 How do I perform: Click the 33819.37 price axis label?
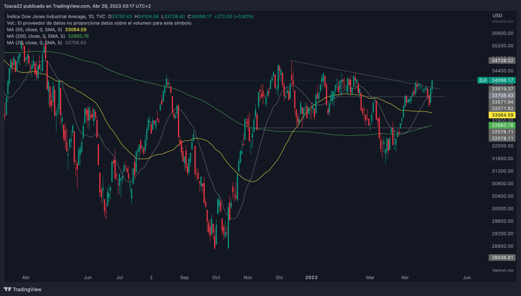pos(502,88)
